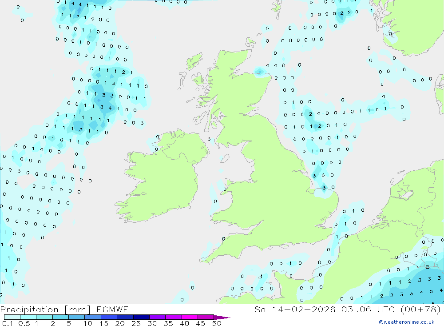
Task: Click the "50" legend scale label
Action: tap(217, 323)
